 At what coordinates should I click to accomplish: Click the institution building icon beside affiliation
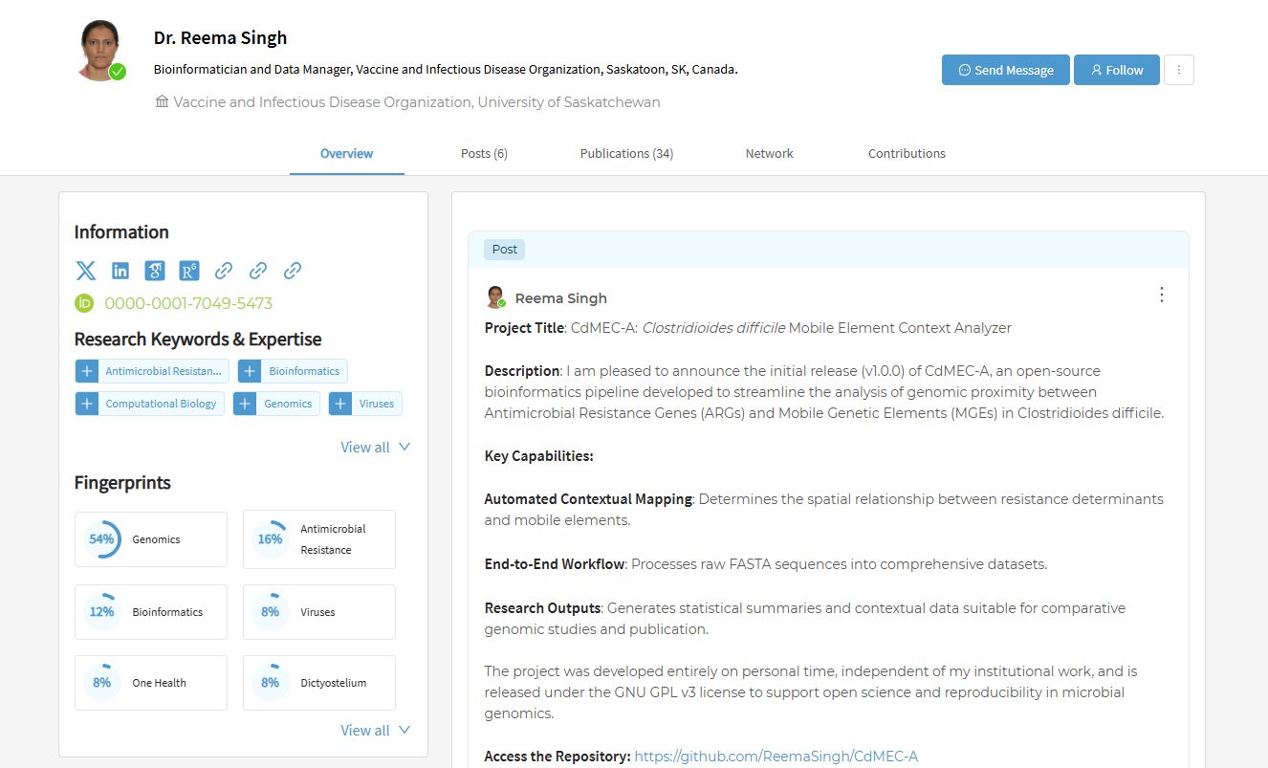162,101
